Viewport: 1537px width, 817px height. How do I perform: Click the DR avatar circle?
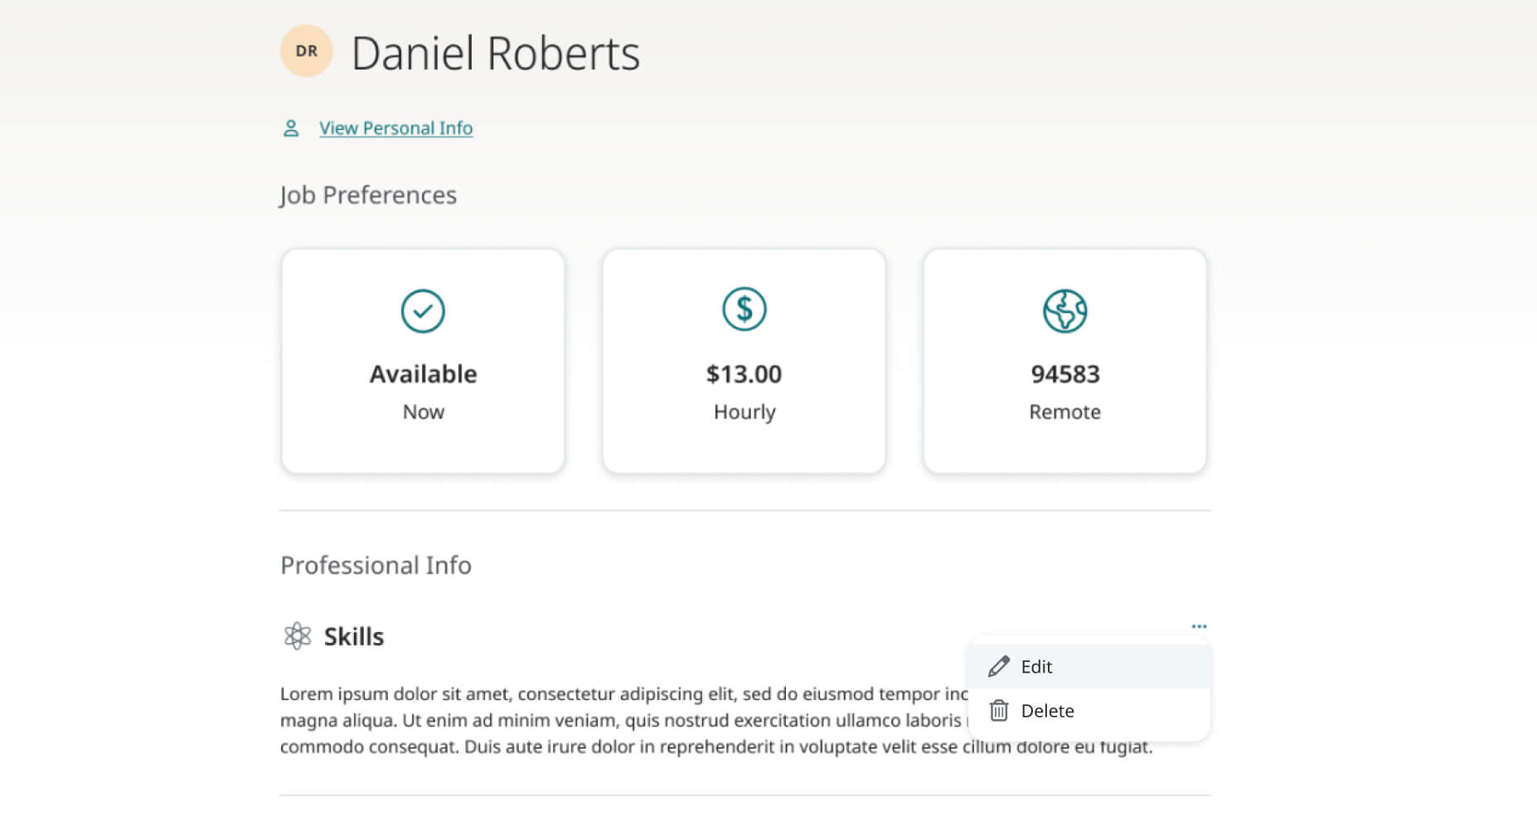(x=306, y=51)
